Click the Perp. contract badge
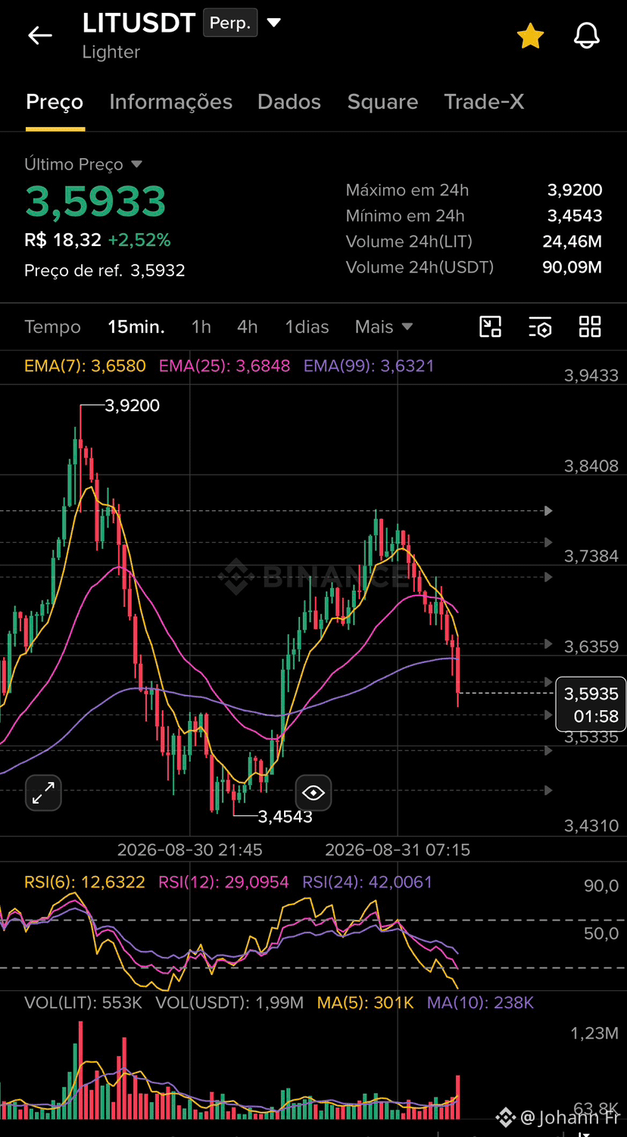The width and height of the screenshot is (627, 1137). click(x=230, y=23)
